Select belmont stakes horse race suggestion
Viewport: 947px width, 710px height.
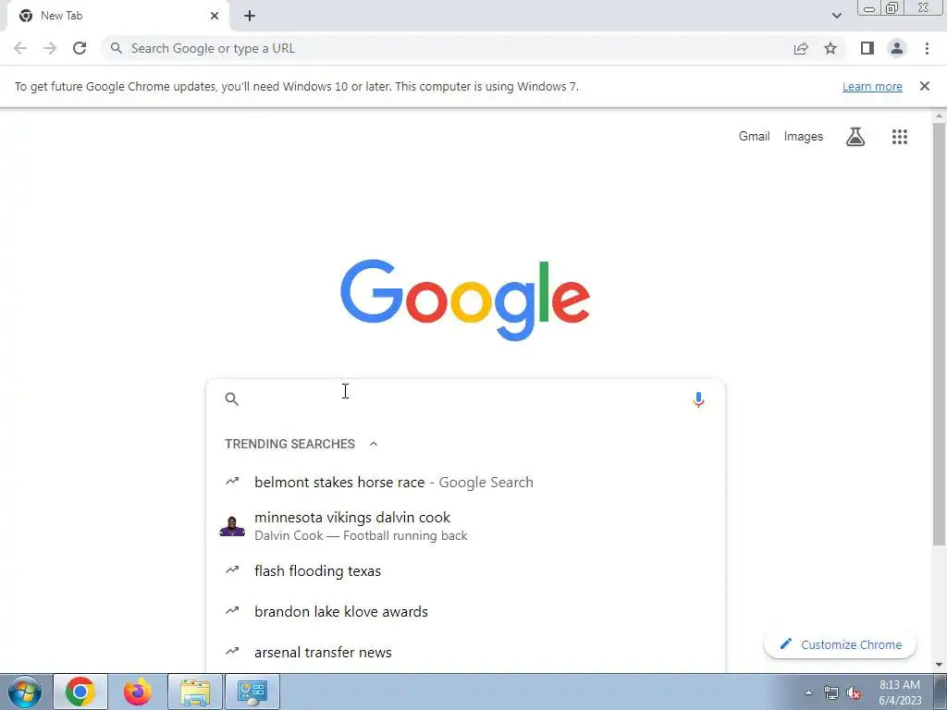coord(465,482)
